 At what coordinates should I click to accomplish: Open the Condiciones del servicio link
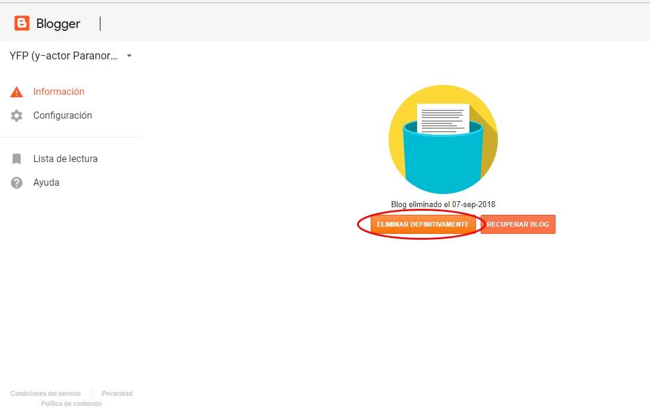point(46,393)
